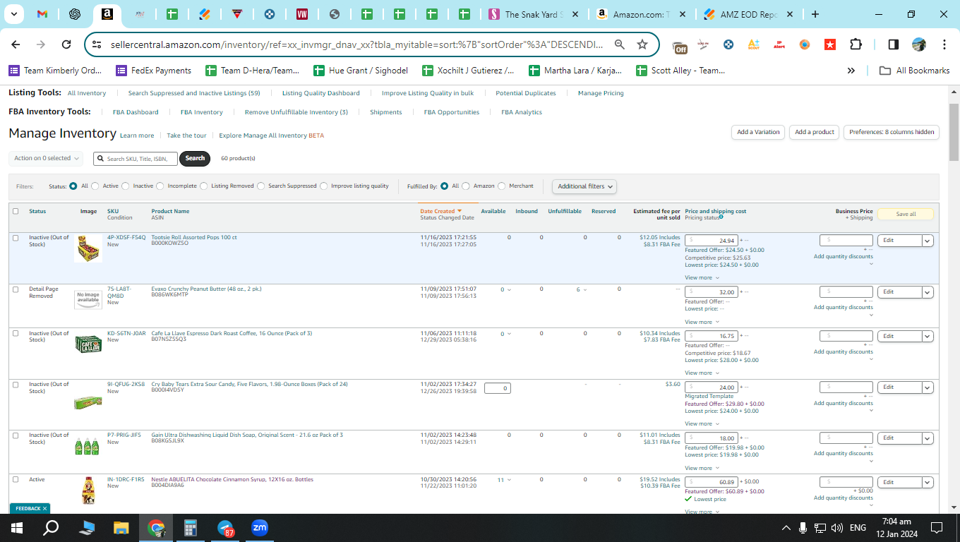Open Windows taskbar search
Screen dimensions: 960x542
pyautogui.click(x=51, y=528)
